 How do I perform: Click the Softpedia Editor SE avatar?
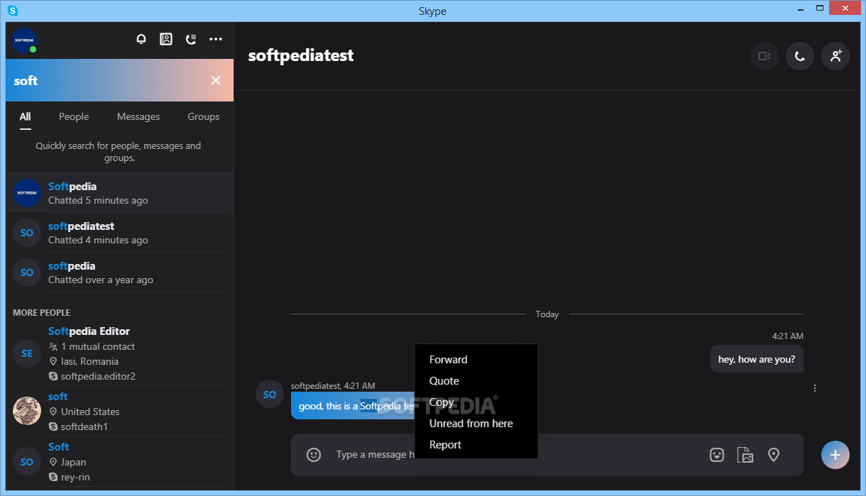(27, 353)
